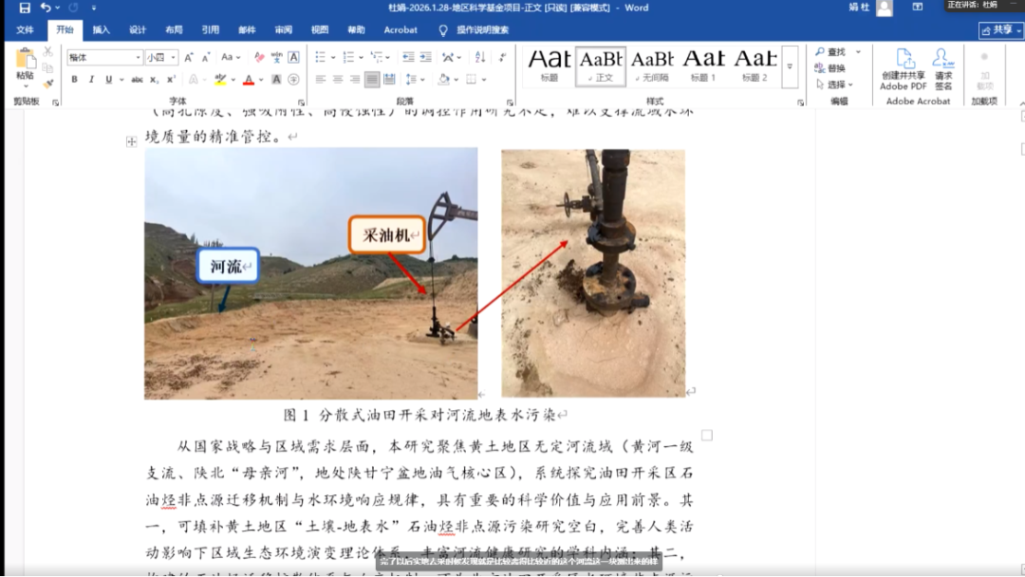Click the Format Painter brush icon
Image resolution: width=1025 pixels, height=577 pixels.
(x=47, y=84)
